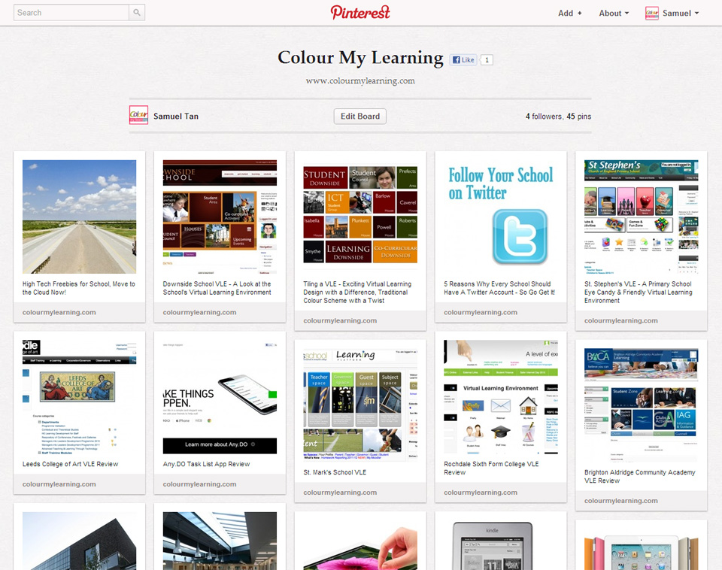Click 'Any.DO Task List App Review' caption
This screenshot has height=570, width=722.
pos(206,464)
